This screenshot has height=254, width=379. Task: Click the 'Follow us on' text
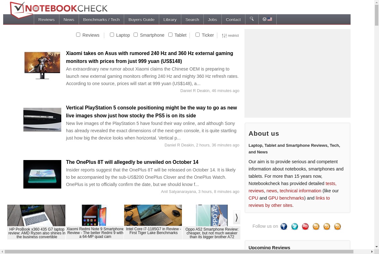point(265,226)
